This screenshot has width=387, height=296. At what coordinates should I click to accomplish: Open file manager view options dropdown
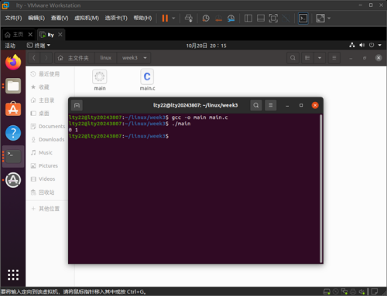click(x=320, y=58)
